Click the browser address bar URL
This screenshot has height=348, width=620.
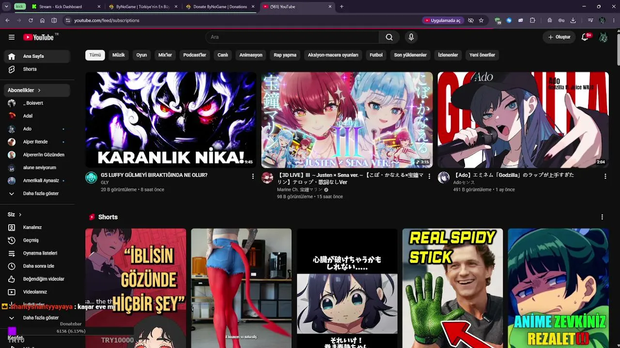click(107, 20)
